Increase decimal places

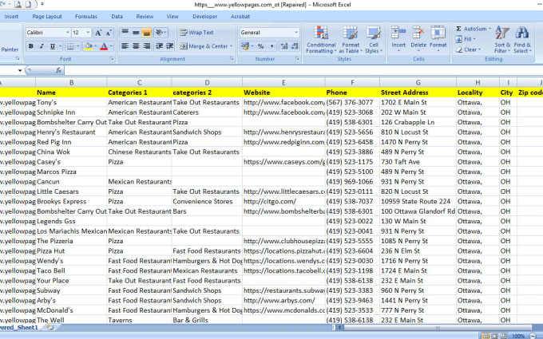pos(284,46)
